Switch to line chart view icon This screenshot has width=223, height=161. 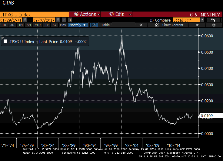(x=94, y=25)
